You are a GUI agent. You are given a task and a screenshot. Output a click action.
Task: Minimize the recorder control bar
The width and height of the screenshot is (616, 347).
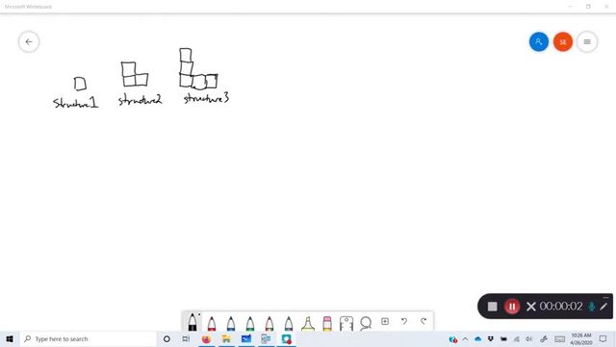(605, 297)
